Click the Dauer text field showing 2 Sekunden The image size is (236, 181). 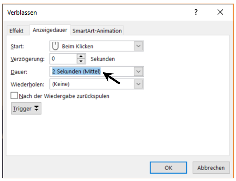76,71
